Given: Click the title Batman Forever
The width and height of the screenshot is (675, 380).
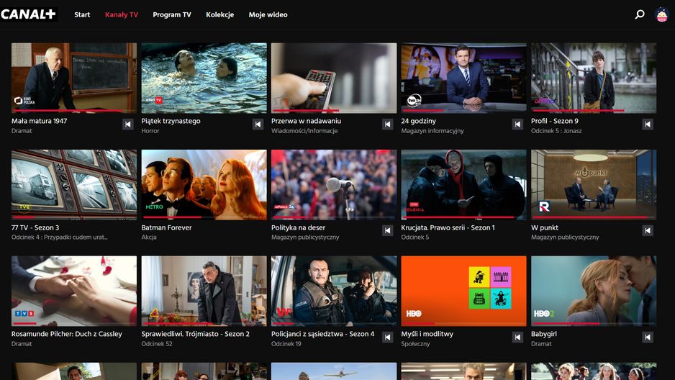Looking at the screenshot, I should (x=167, y=227).
